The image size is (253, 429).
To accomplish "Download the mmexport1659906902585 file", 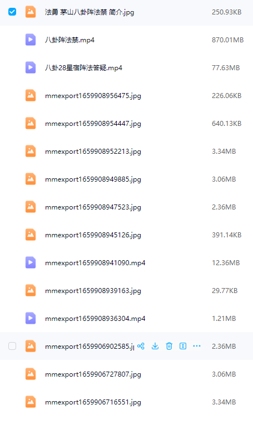I will pyautogui.click(x=155, y=346).
